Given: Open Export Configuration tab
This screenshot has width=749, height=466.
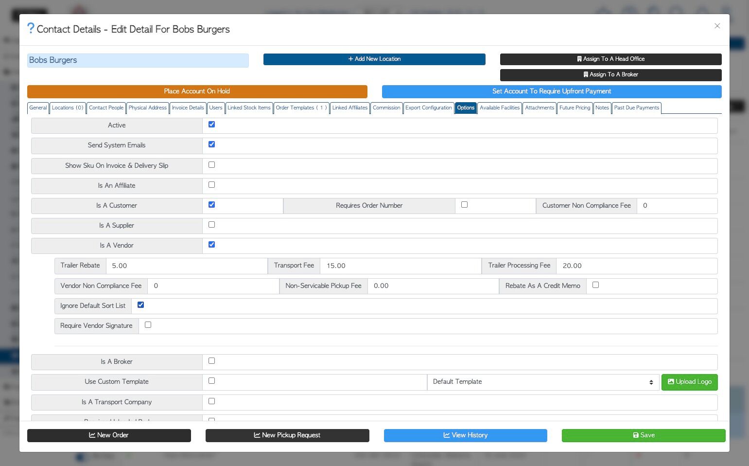Looking at the screenshot, I should click(x=429, y=108).
